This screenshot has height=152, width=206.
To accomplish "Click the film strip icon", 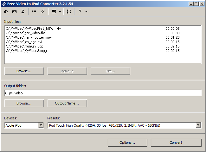I will click(x=69, y=12).
